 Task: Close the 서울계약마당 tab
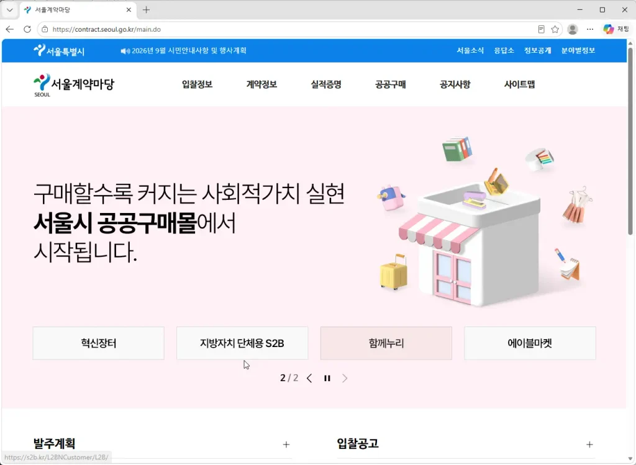[129, 10]
